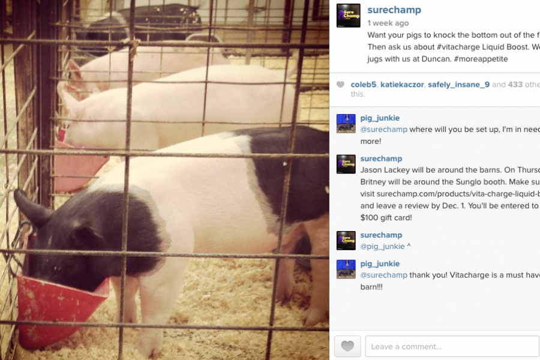Open surechamp profile avatar at top of post
The height and width of the screenshot is (360, 540).
click(x=348, y=16)
